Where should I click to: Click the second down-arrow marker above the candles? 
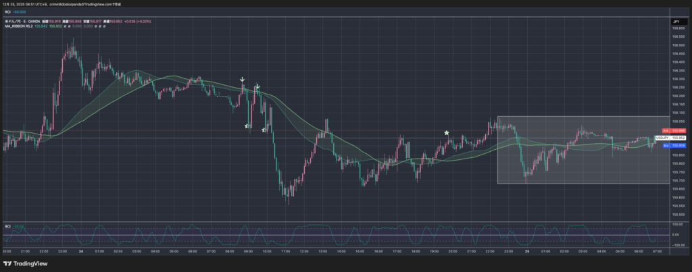click(257, 86)
